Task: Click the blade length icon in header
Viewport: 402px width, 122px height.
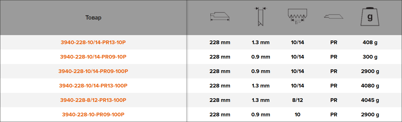Action: pos(220,17)
